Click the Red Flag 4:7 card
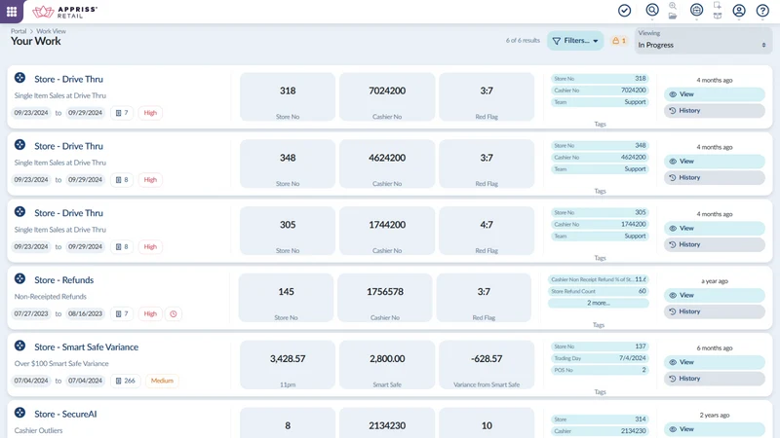The width and height of the screenshot is (780, 438). coord(487,231)
